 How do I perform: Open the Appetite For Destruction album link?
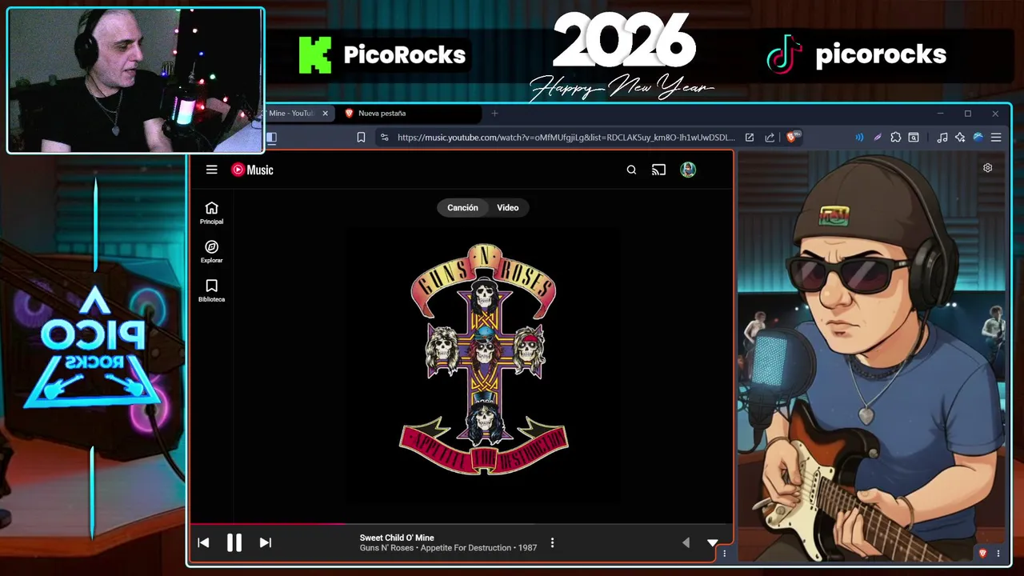pyautogui.click(x=466, y=548)
